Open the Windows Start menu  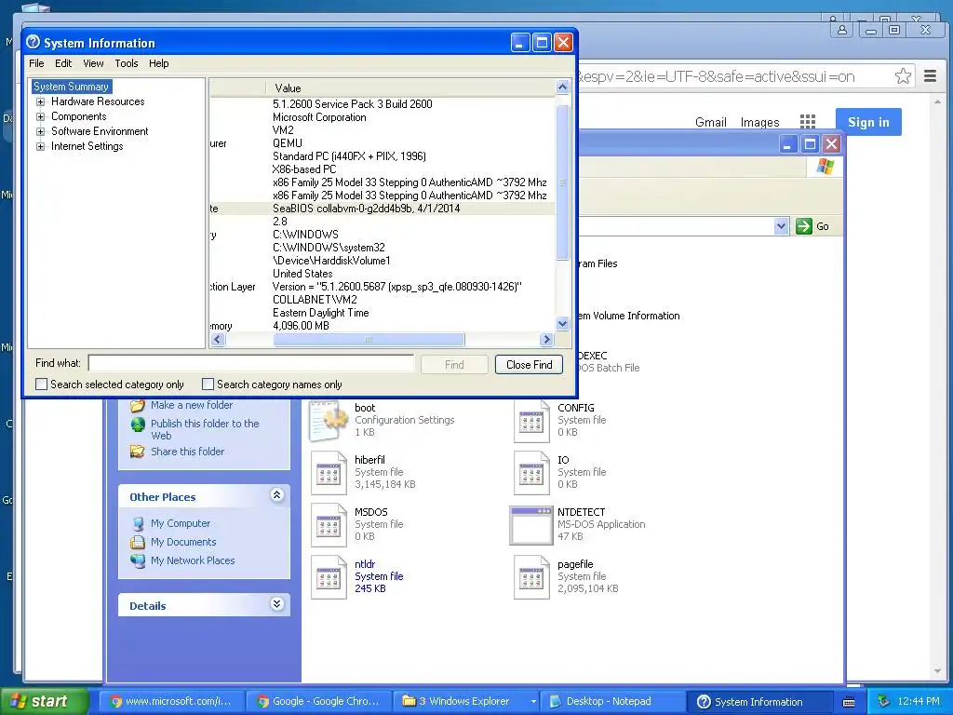tap(44, 701)
